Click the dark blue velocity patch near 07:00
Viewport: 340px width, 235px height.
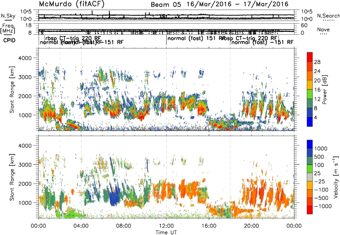(x=115, y=196)
